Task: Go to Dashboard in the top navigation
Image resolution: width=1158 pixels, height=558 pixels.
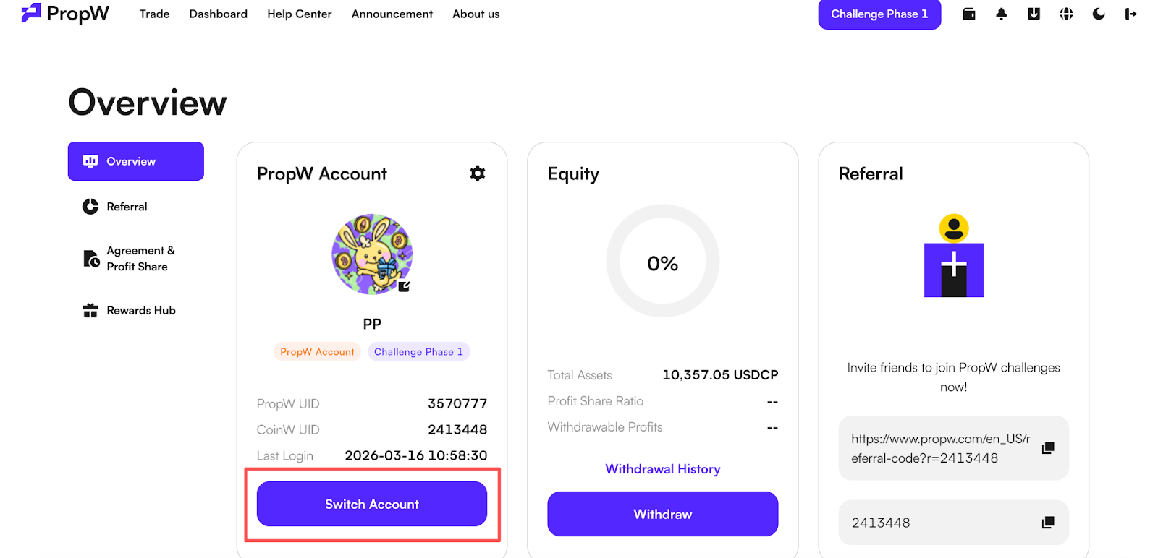Action: coord(219,14)
